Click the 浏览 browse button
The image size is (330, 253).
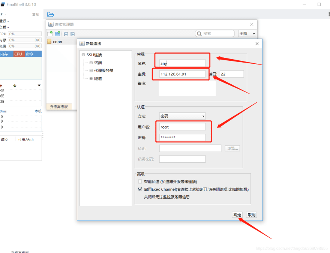pos(232,148)
